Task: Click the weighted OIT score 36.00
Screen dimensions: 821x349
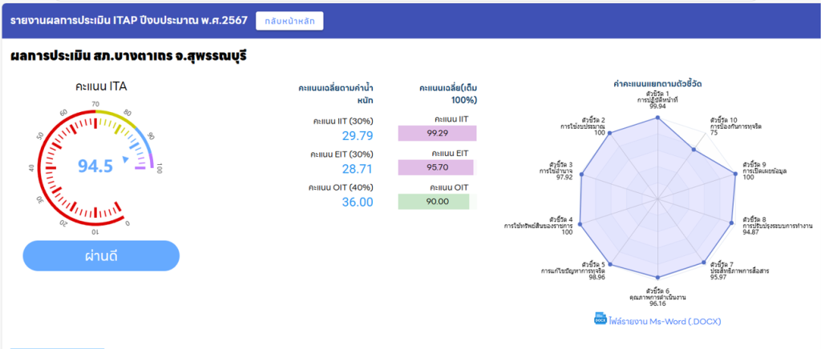Action: point(358,203)
